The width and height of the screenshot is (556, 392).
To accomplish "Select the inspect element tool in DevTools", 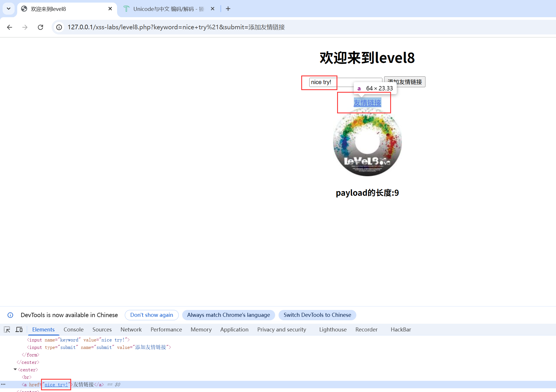I will coord(7,329).
